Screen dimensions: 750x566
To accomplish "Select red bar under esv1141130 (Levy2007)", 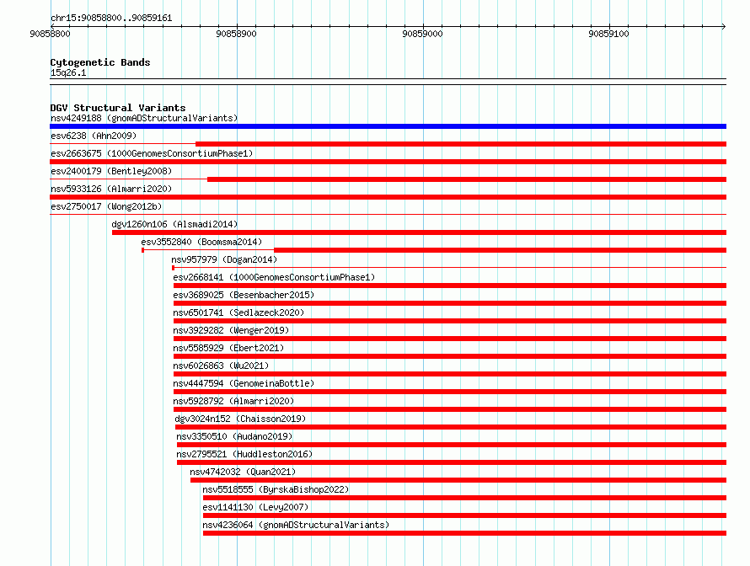I will pyautogui.click(x=464, y=515).
